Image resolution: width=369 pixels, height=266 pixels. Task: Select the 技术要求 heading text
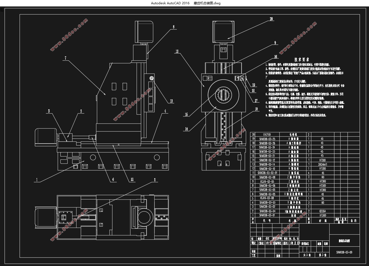coord(302,60)
